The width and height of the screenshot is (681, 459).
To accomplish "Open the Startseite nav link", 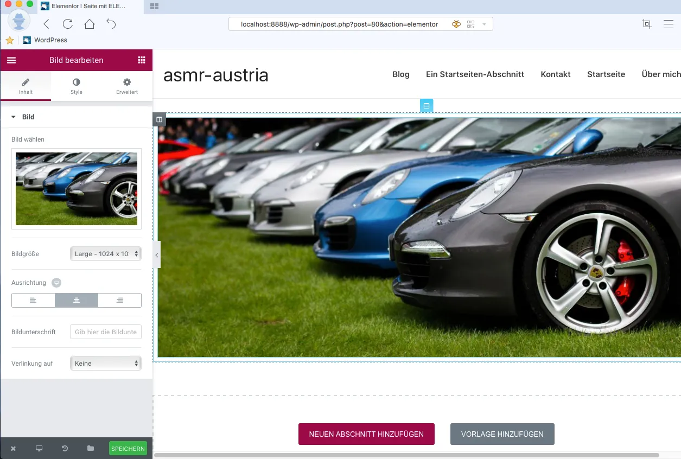I will coord(606,74).
